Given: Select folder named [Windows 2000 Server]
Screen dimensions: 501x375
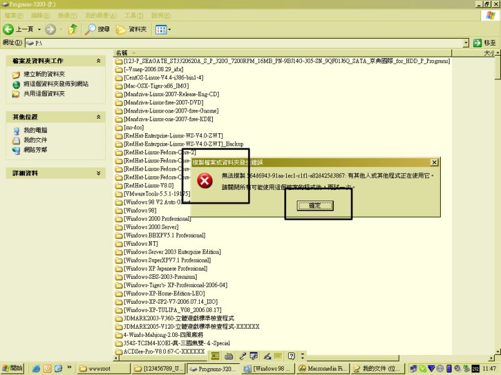Looking at the screenshot, I should coord(151,227).
